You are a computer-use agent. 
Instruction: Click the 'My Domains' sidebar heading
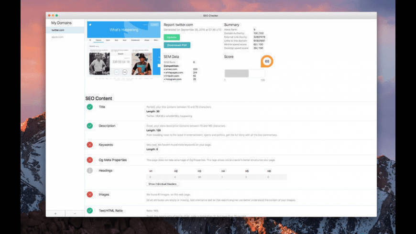tap(61, 23)
